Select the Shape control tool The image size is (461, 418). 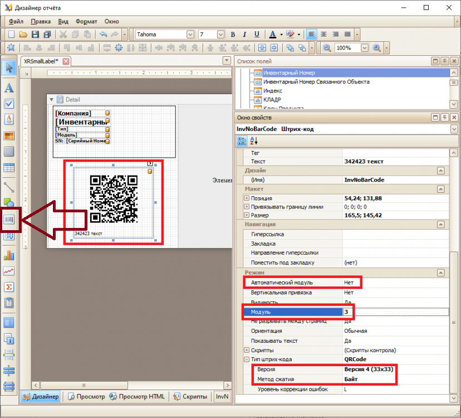[9, 202]
